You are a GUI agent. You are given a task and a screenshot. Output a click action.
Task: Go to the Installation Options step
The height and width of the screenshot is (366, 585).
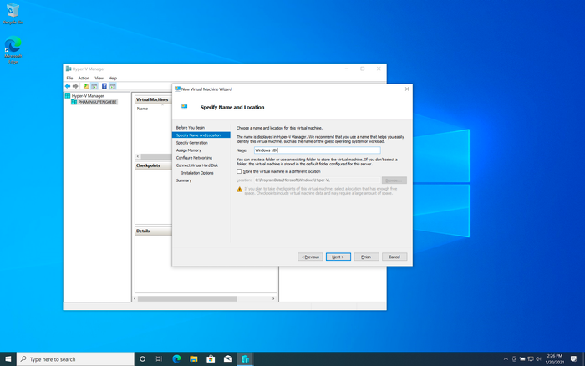point(197,173)
